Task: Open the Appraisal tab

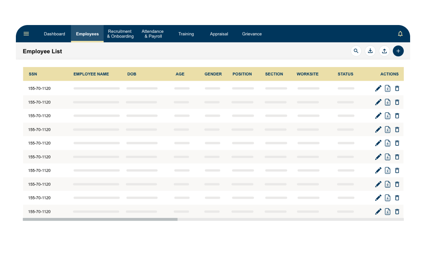Action: click(219, 34)
